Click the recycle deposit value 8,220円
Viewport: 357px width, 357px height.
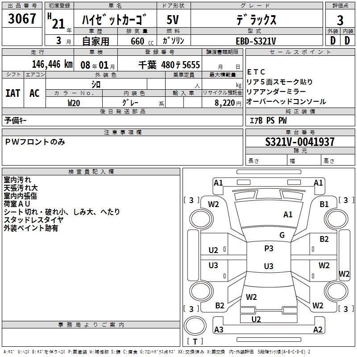pyautogui.click(x=228, y=103)
